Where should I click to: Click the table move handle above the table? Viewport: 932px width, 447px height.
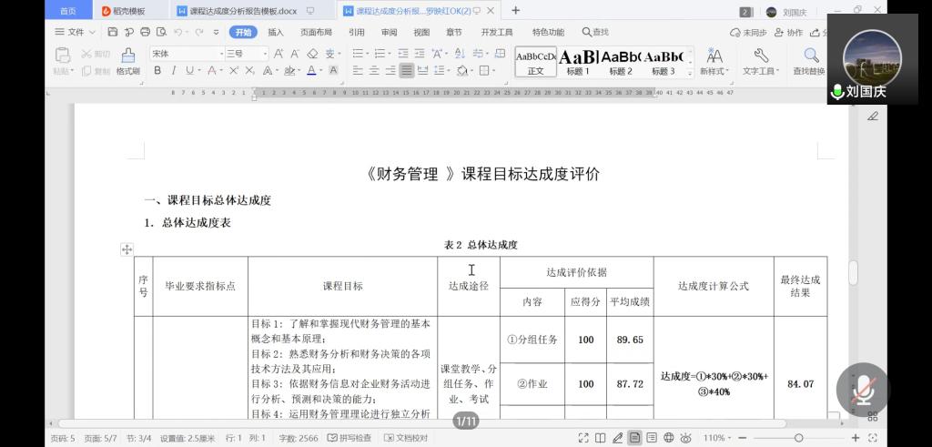tap(127, 249)
